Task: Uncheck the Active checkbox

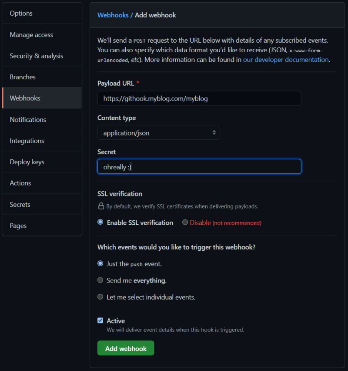Action: [x=100, y=320]
